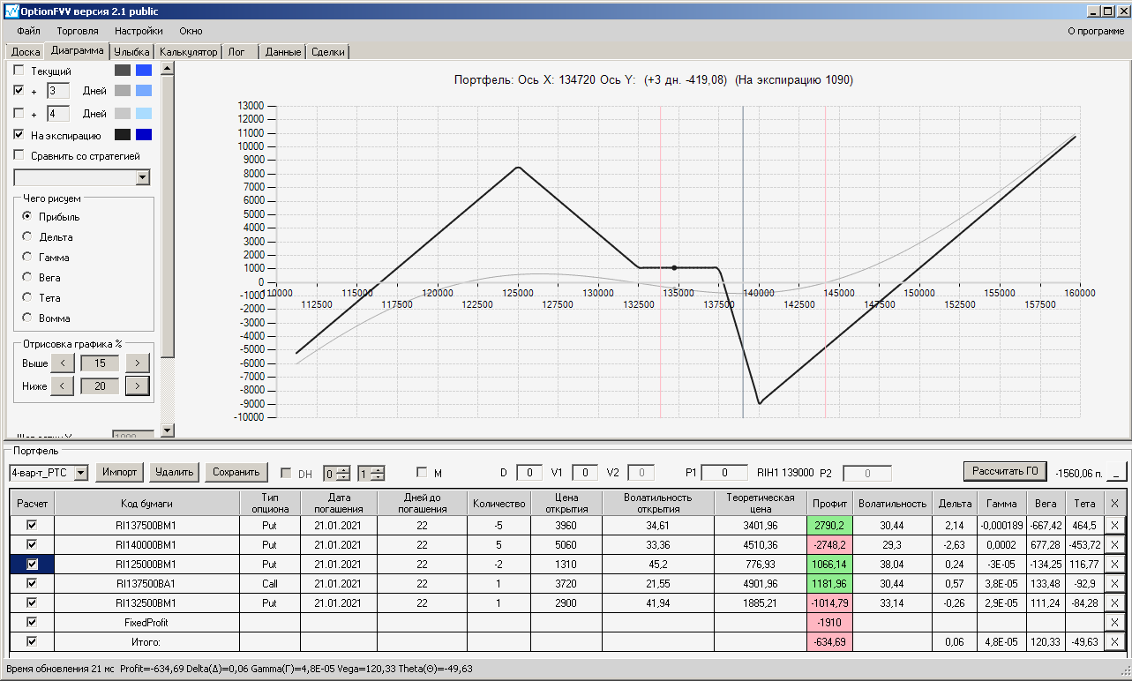
Task: Click the "Рассчитать ГО" button
Action: [1005, 471]
